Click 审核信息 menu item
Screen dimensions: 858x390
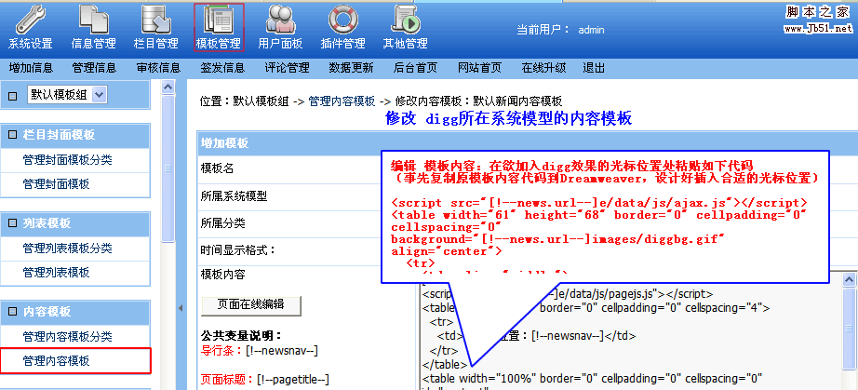click(x=159, y=68)
